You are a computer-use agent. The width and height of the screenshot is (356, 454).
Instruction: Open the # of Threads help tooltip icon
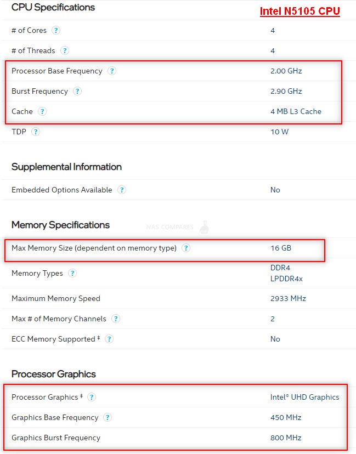point(65,50)
